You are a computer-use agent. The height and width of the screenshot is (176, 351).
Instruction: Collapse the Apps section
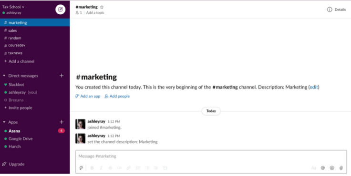pyautogui.click(x=4, y=122)
